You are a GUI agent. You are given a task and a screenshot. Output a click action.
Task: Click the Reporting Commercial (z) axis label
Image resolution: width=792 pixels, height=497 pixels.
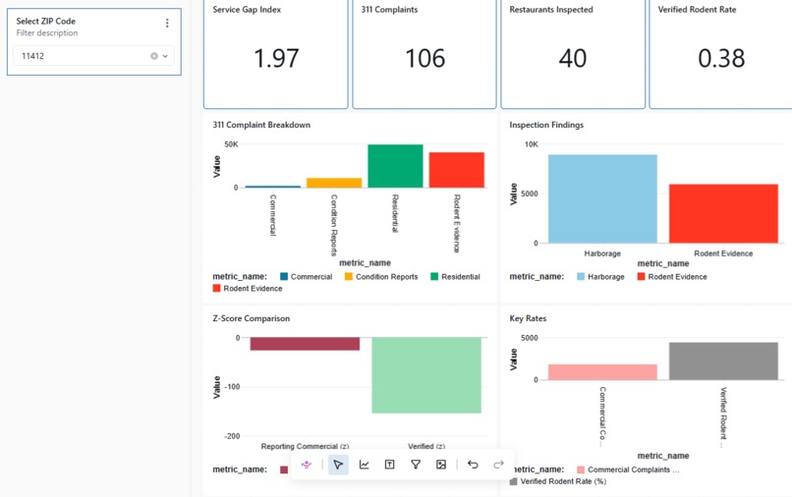coord(305,447)
